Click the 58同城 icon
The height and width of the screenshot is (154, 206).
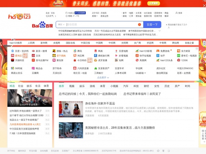[x=12, y=68]
